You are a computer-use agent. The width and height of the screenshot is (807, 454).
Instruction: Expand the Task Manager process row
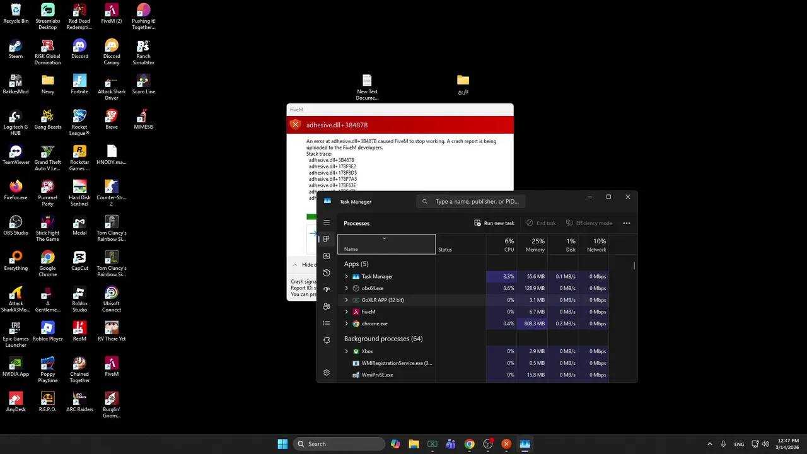(x=346, y=277)
